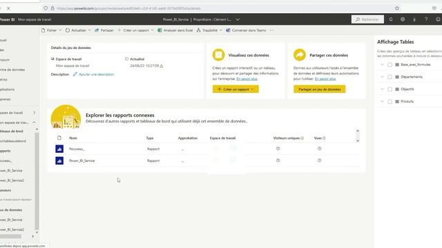Click the Base_avec_formules table icon

[397, 65]
